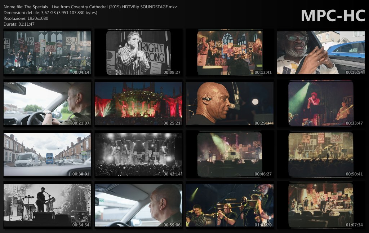Image resolution: width=369 pixels, height=233 pixels.
Task: Click the thumbnail timestamped 00:12:41
Action: point(230,53)
